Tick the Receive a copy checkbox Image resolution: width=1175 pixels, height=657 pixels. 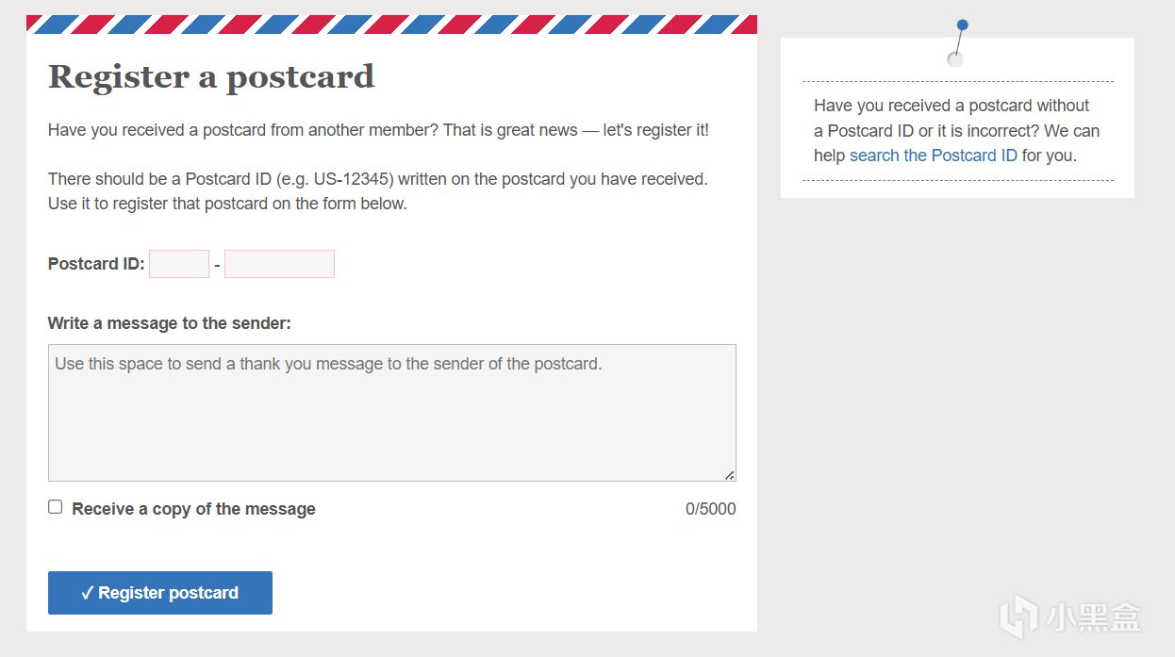click(56, 507)
